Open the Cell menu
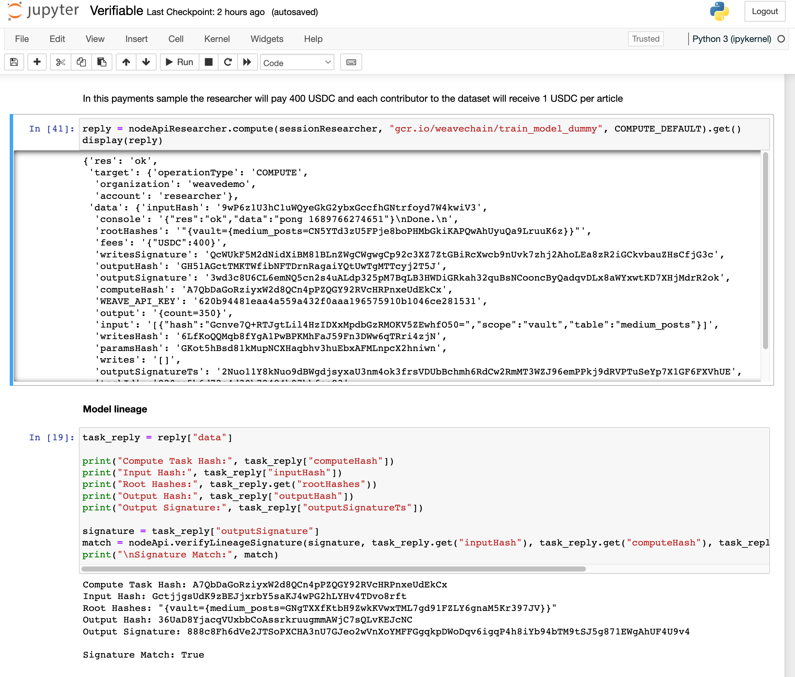This screenshot has width=795, height=677. point(176,39)
